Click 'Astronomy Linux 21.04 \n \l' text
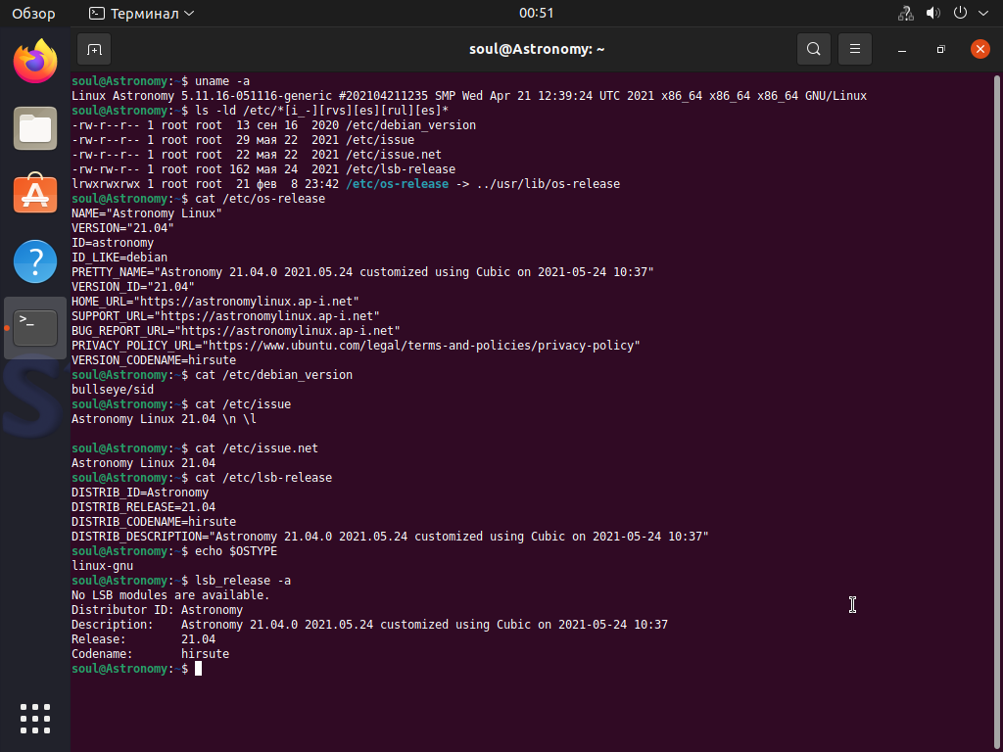The height and width of the screenshot is (752, 1003). (x=164, y=419)
